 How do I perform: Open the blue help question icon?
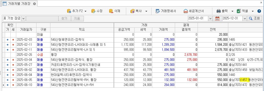click(259, 11)
